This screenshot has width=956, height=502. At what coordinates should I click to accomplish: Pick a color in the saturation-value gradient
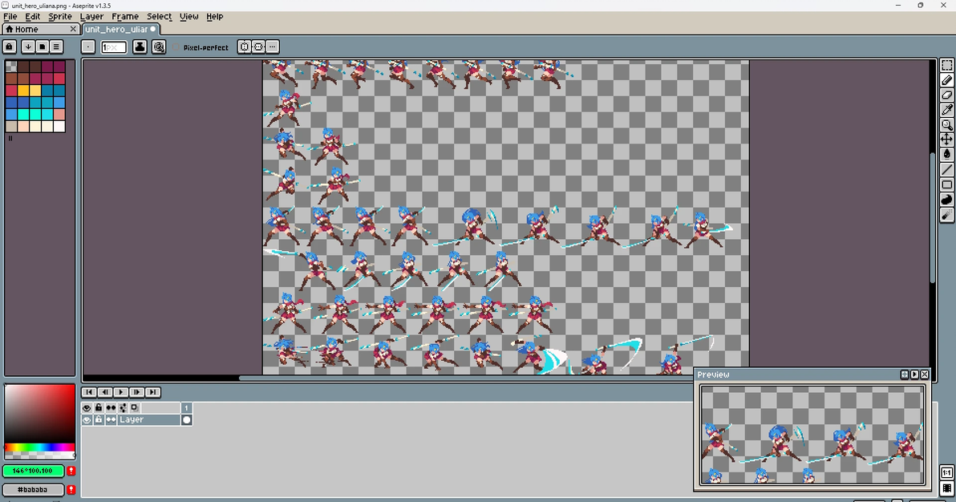click(x=39, y=414)
